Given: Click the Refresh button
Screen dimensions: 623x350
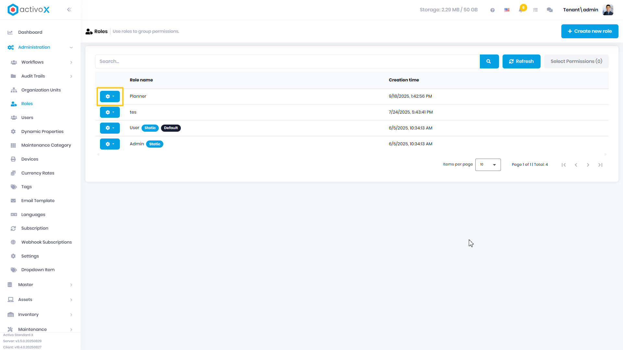Looking at the screenshot, I should [x=521, y=62].
